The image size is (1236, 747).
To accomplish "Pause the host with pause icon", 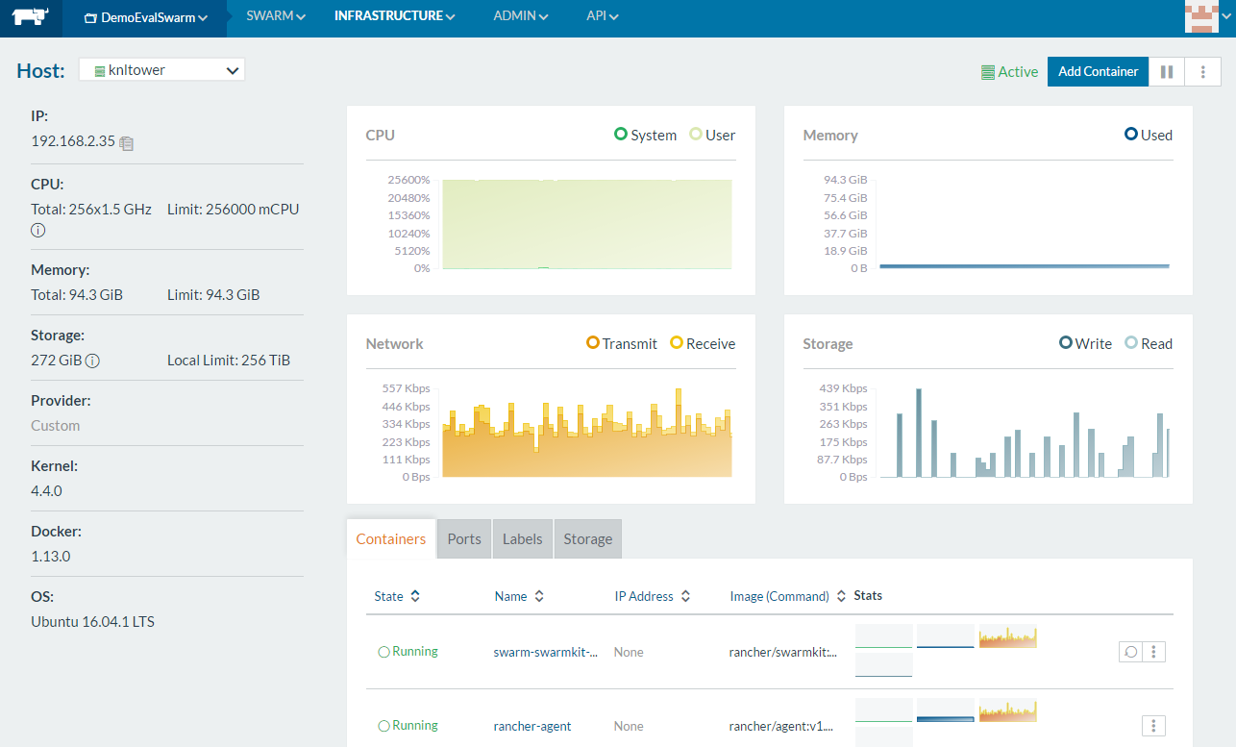I will pyautogui.click(x=1166, y=72).
